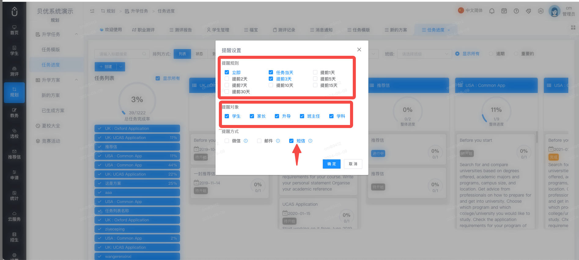Image resolution: width=579 pixels, height=260 pixels.
Task: Uncheck the 家长 reminder recipient
Action: (252, 116)
